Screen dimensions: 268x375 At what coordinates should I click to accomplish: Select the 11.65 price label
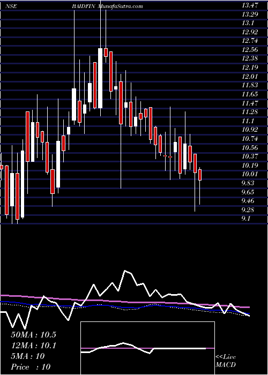[x=250, y=94]
